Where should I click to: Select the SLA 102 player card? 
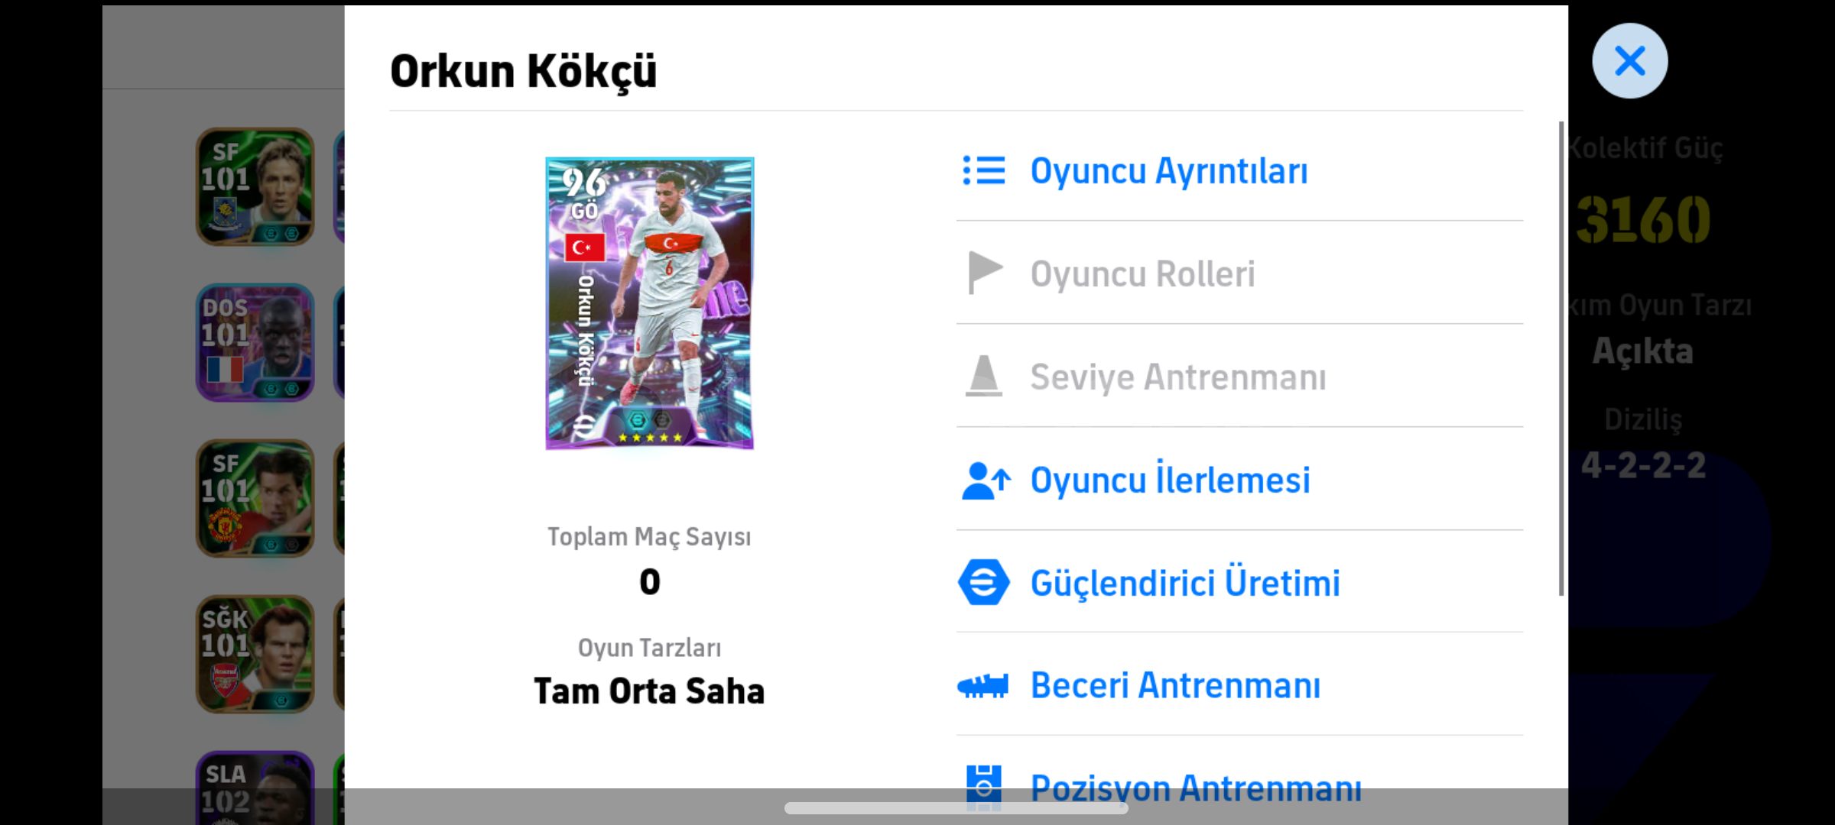pyautogui.click(x=255, y=787)
